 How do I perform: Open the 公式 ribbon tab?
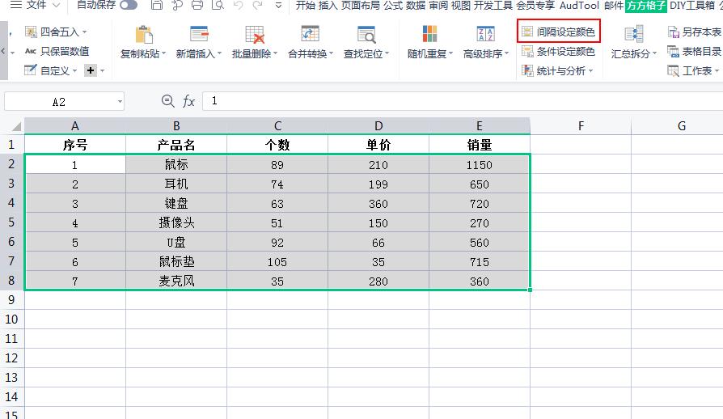click(393, 5)
